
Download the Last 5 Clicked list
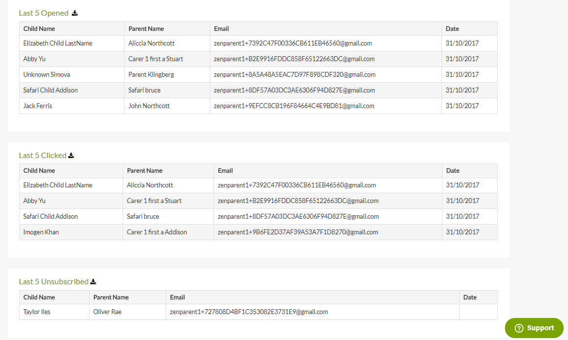71,155
